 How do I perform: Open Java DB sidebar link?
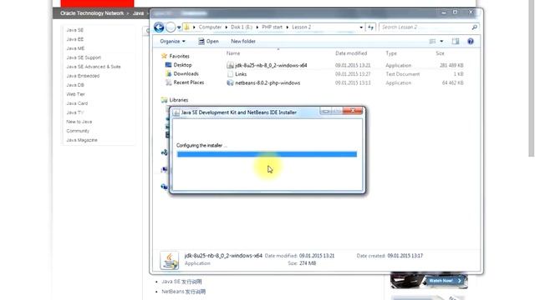pyautogui.click(x=75, y=85)
